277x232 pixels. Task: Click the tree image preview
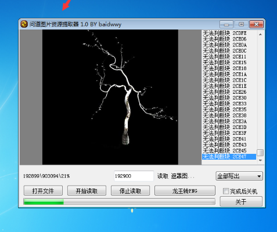tap(110, 97)
